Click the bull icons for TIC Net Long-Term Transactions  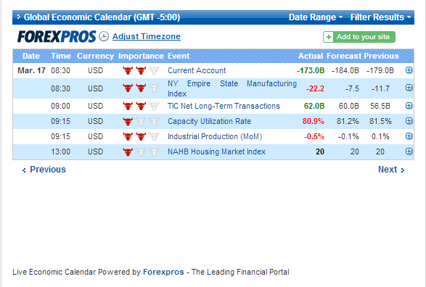pos(141,106)
